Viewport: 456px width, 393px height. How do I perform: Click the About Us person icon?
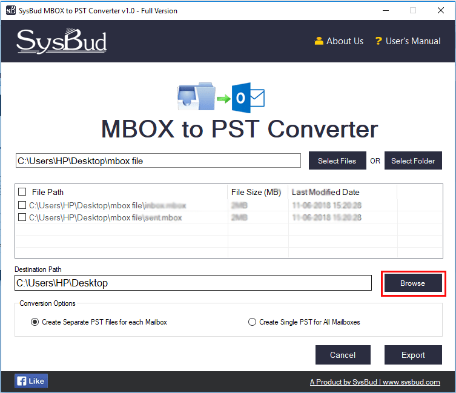(319, 41)
